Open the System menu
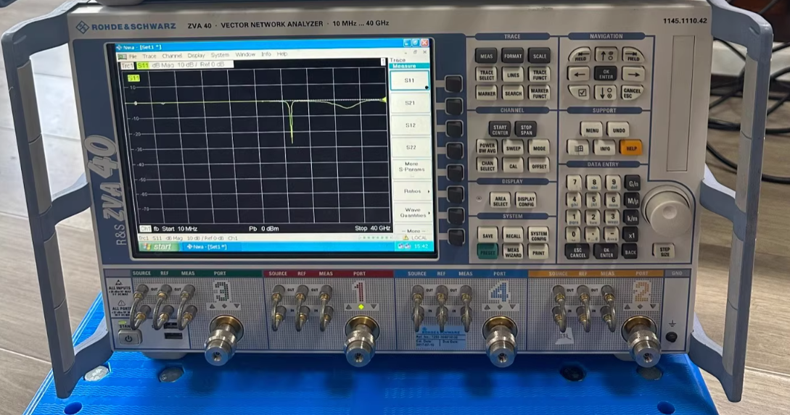790x415 pixels. point(220,55)
